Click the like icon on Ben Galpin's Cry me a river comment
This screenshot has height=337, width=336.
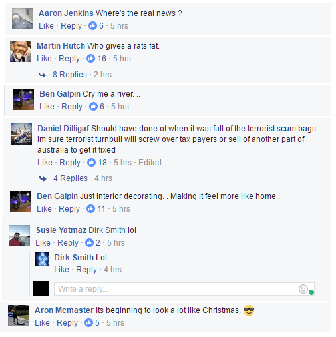(93, 107)
